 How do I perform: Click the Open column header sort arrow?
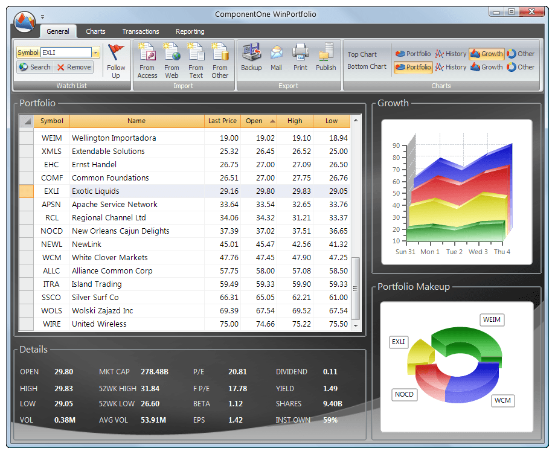[x=272, y=121]
